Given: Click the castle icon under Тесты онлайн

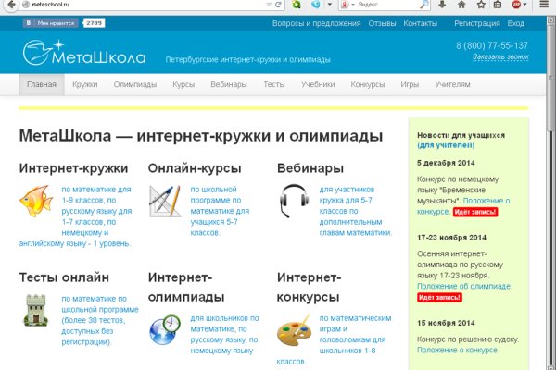Looking at the screenshot, I should [35, 310].
